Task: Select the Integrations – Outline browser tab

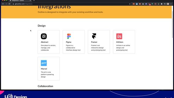Action: pyautogui.click(x=20, y=1)
